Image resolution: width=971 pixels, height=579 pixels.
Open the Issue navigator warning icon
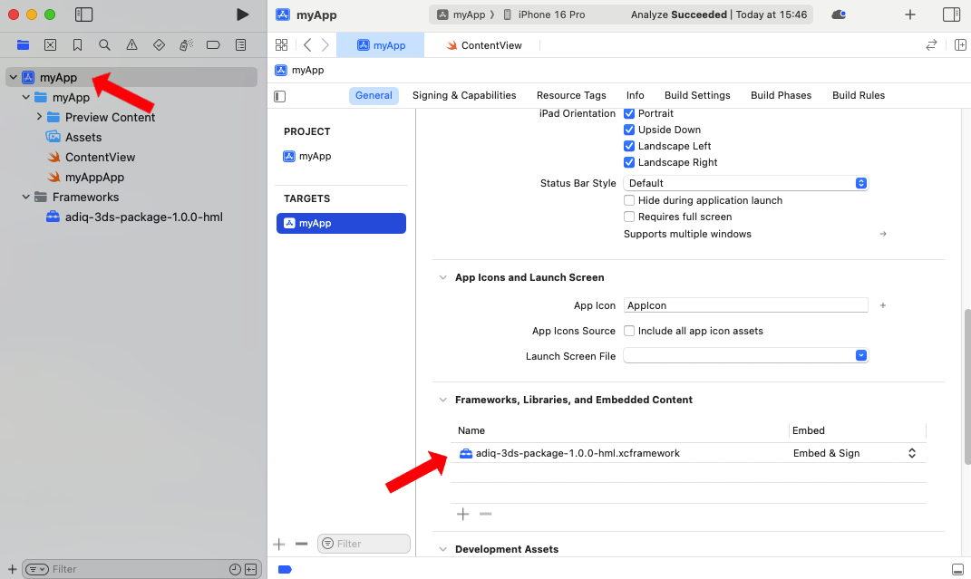click(x=131, y=44)
